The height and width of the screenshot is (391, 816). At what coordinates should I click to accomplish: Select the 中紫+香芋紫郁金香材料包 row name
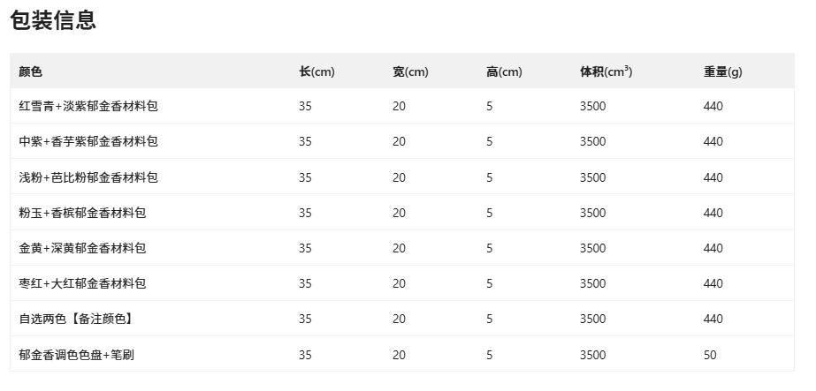click(88, 141)
